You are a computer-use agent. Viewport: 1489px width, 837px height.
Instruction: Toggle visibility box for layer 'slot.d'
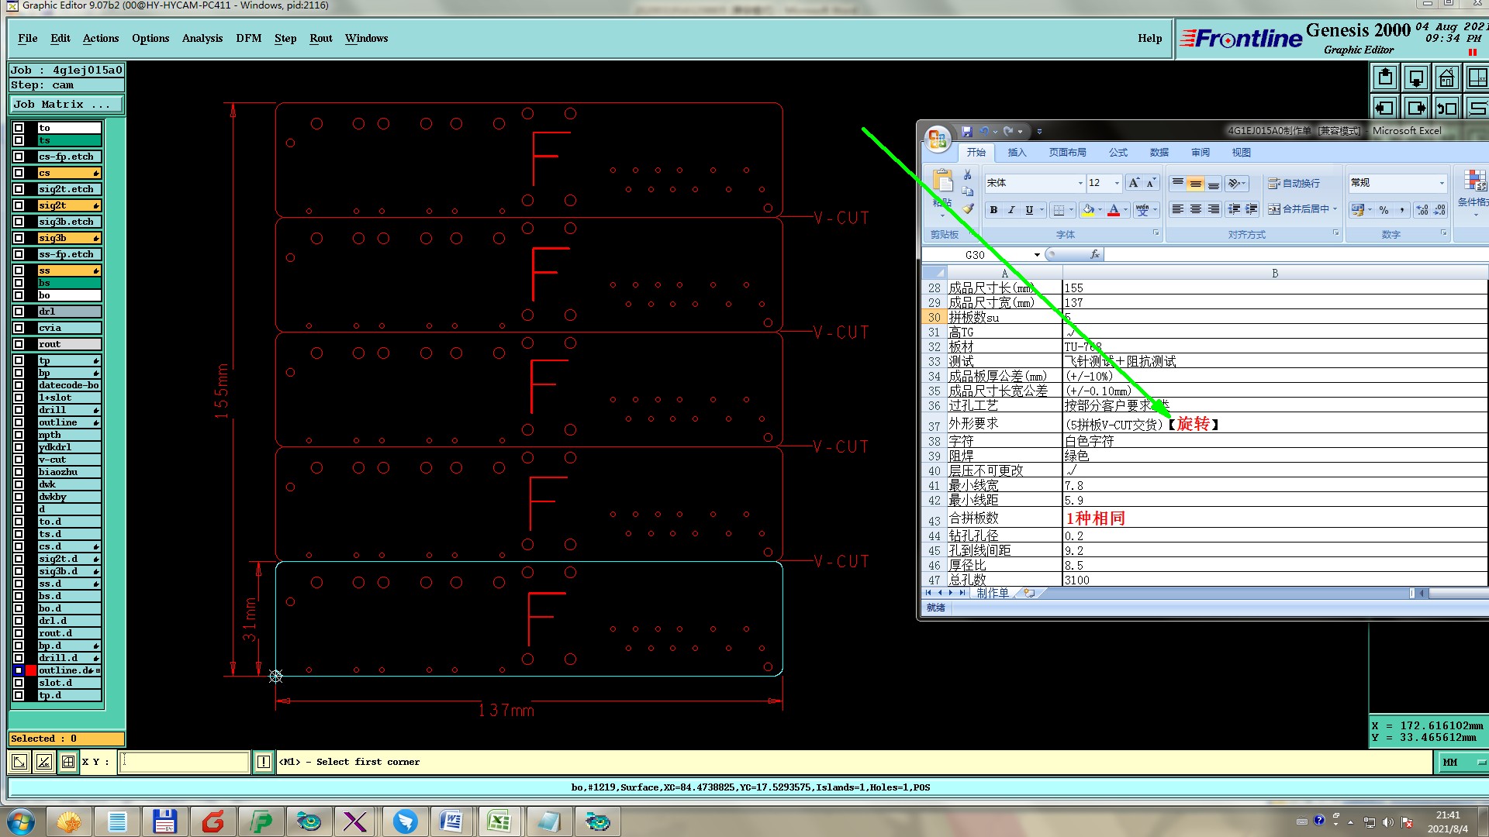pos(19,683)
